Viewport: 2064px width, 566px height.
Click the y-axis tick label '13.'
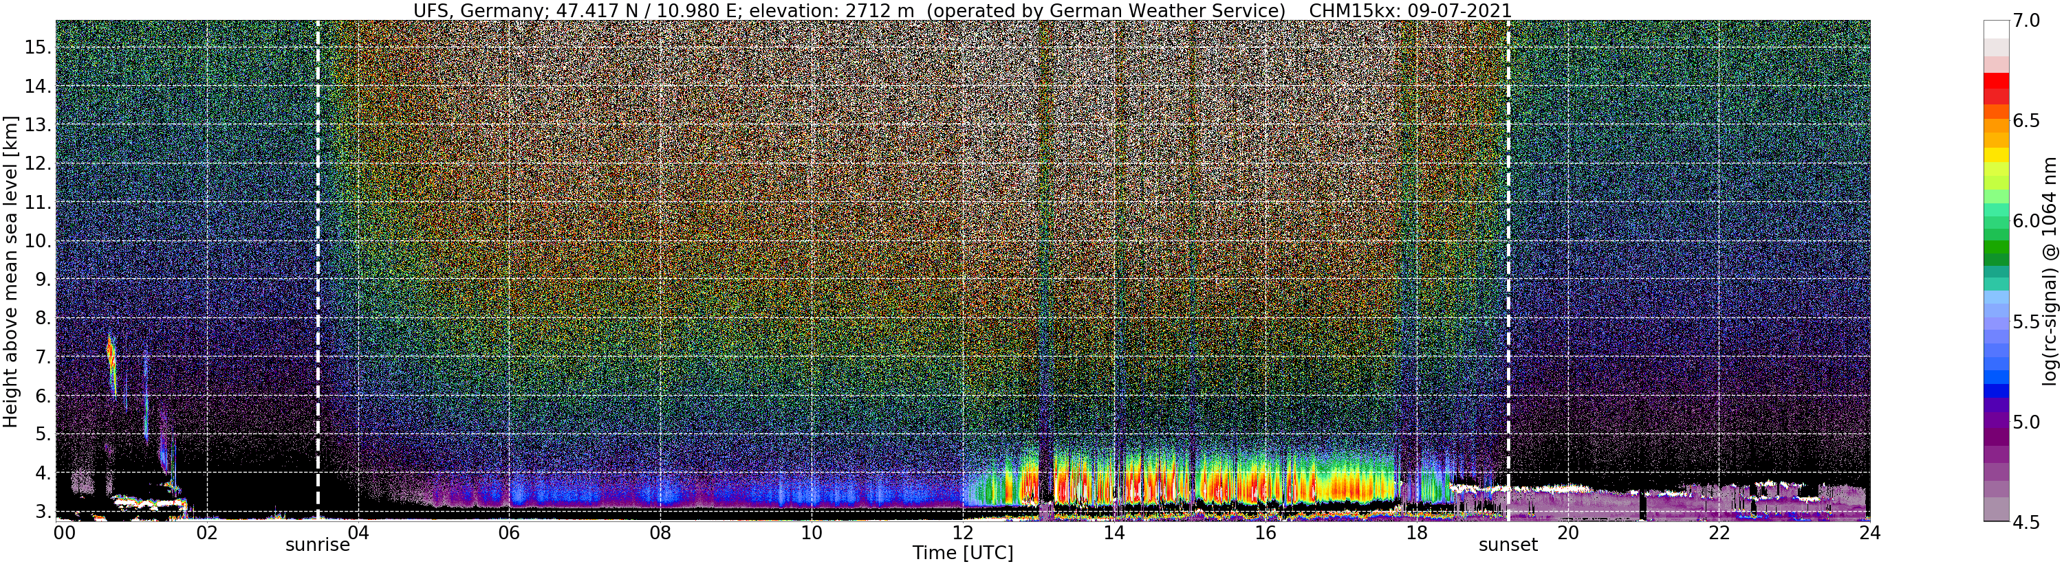click(x=38, y=125)
